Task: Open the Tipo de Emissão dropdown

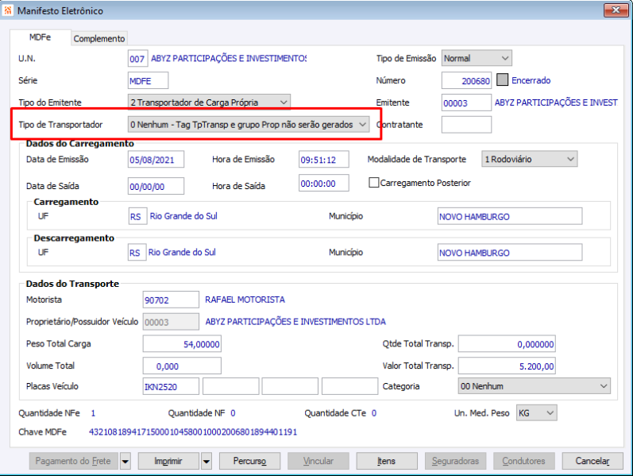Action: click(477, 58)
